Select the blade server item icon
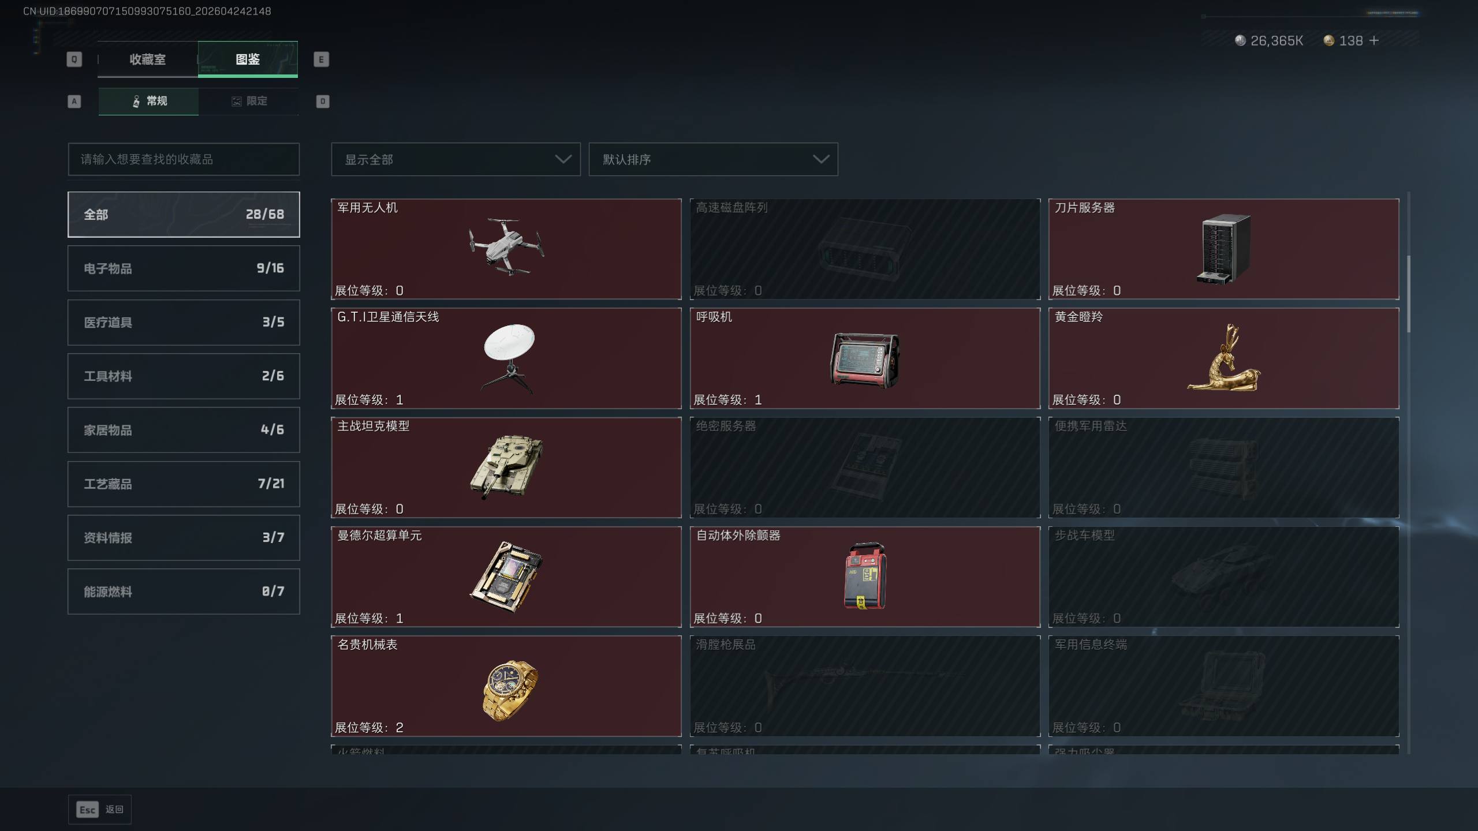Image resolution: width=1478 pixels, height=831 pixels. click(1223, 249)
